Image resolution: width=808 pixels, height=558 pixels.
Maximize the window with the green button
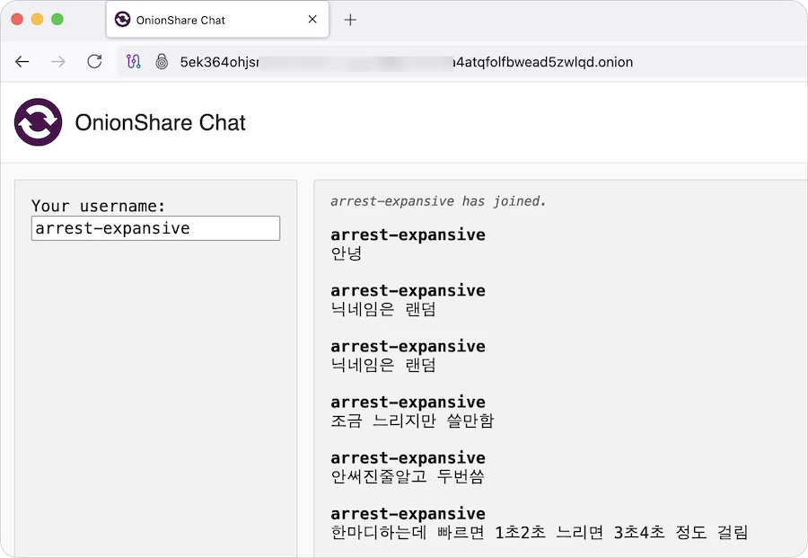(57, 19)
